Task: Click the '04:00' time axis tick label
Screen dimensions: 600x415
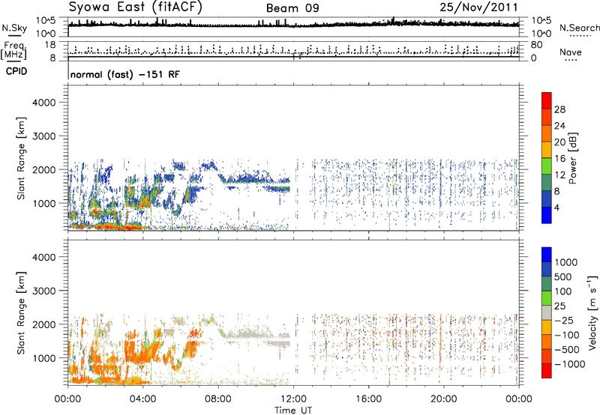Action: tap(142, 399)
